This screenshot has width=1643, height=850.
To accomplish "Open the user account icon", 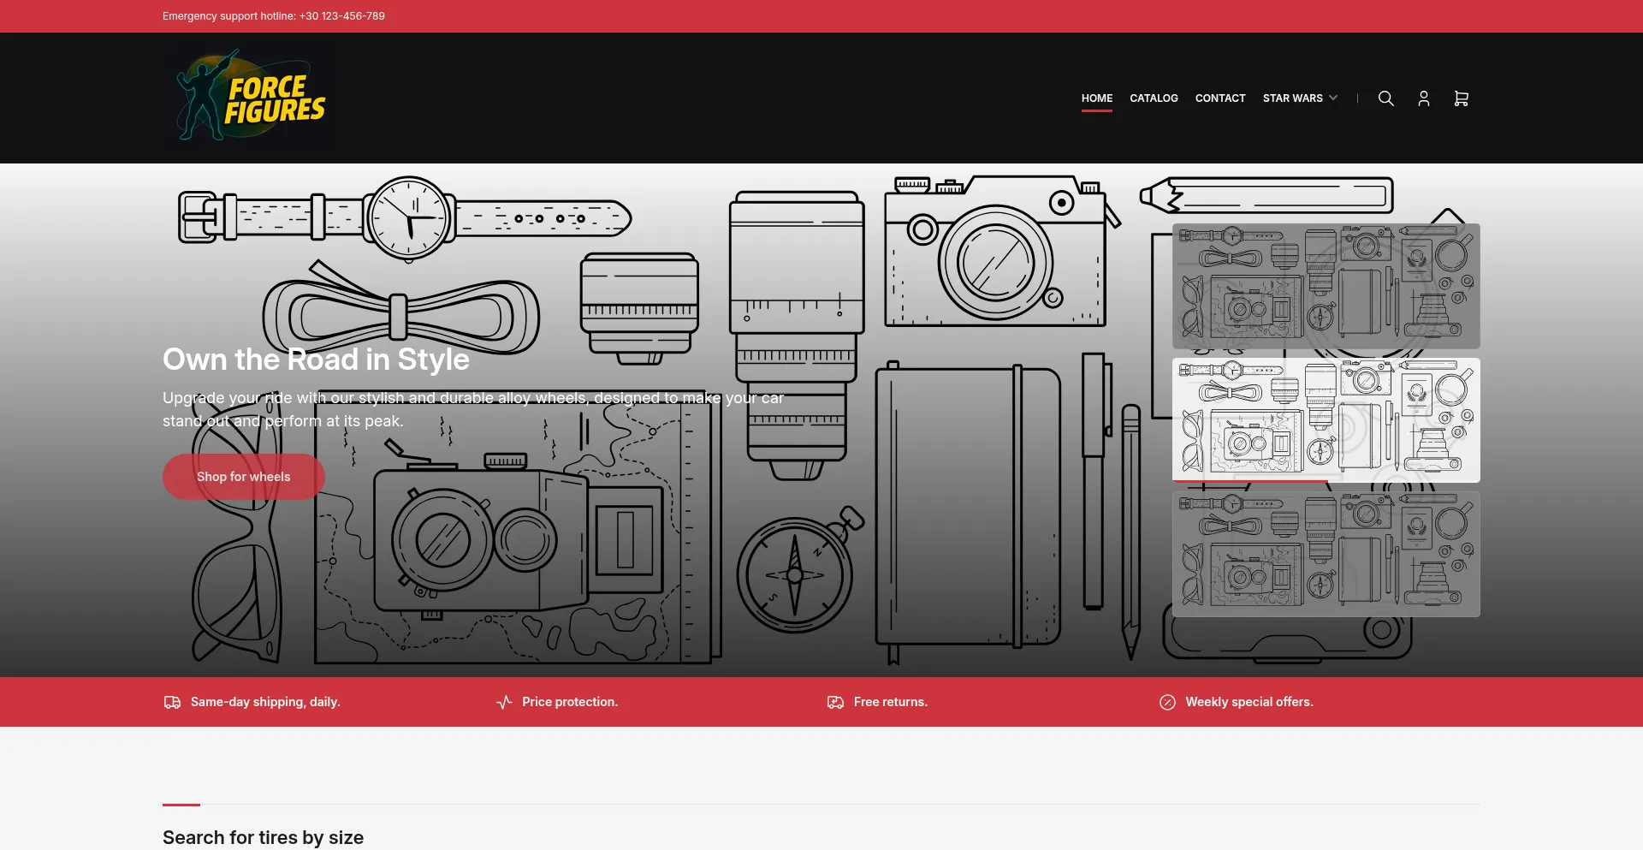I will 1423,98.
